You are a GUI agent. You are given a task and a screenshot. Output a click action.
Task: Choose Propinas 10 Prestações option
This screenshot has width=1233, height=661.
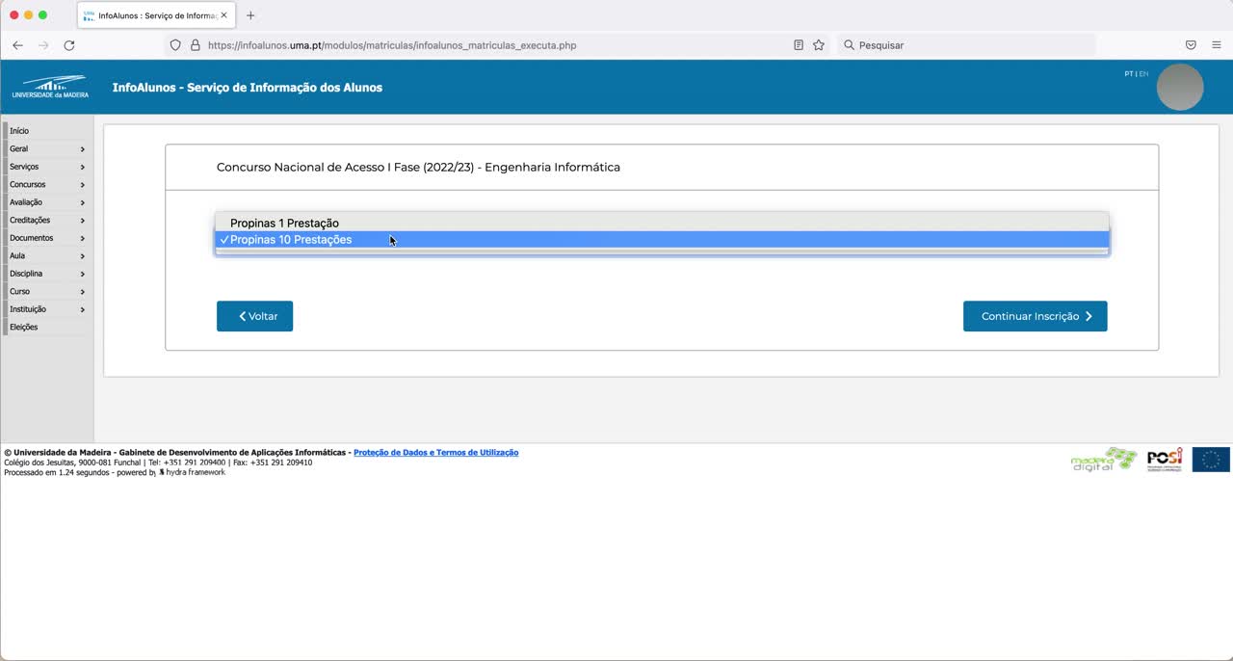click(291, 240)
